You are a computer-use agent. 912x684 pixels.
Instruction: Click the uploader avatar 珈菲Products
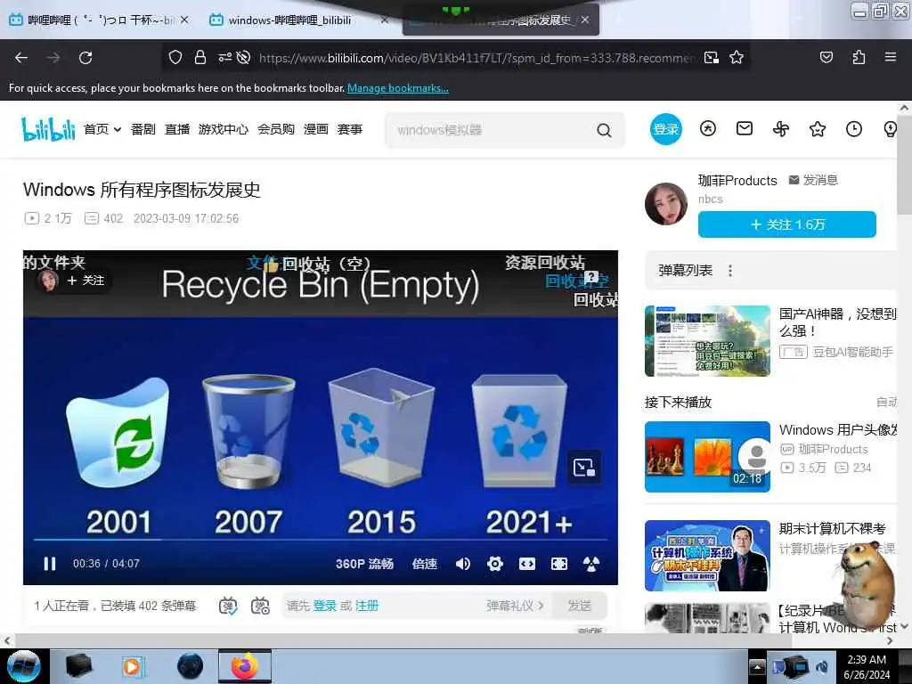(666, 204)
